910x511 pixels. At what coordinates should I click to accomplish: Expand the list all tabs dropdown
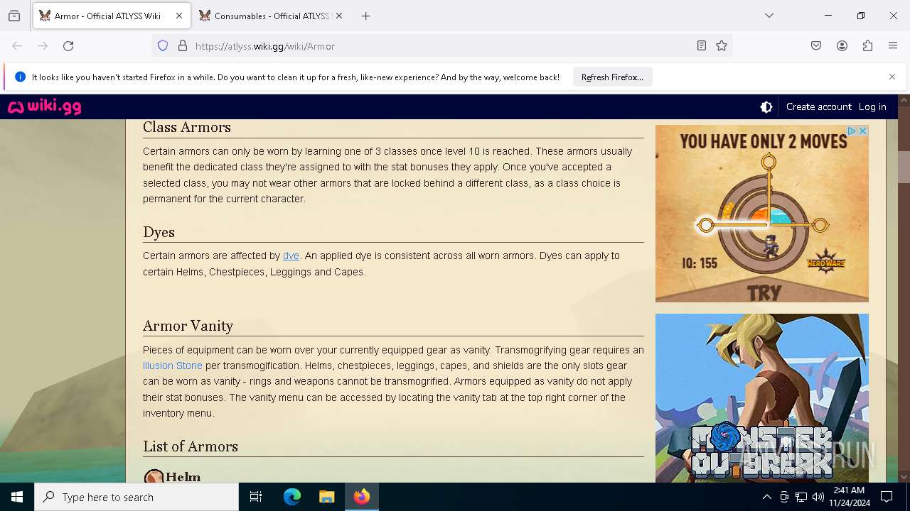(x=769, y=16)
